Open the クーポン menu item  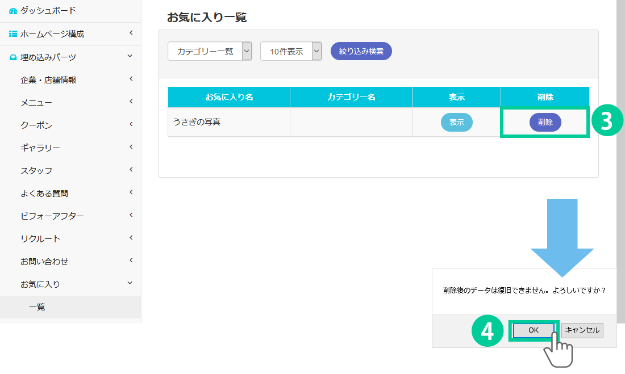[36, 125]
